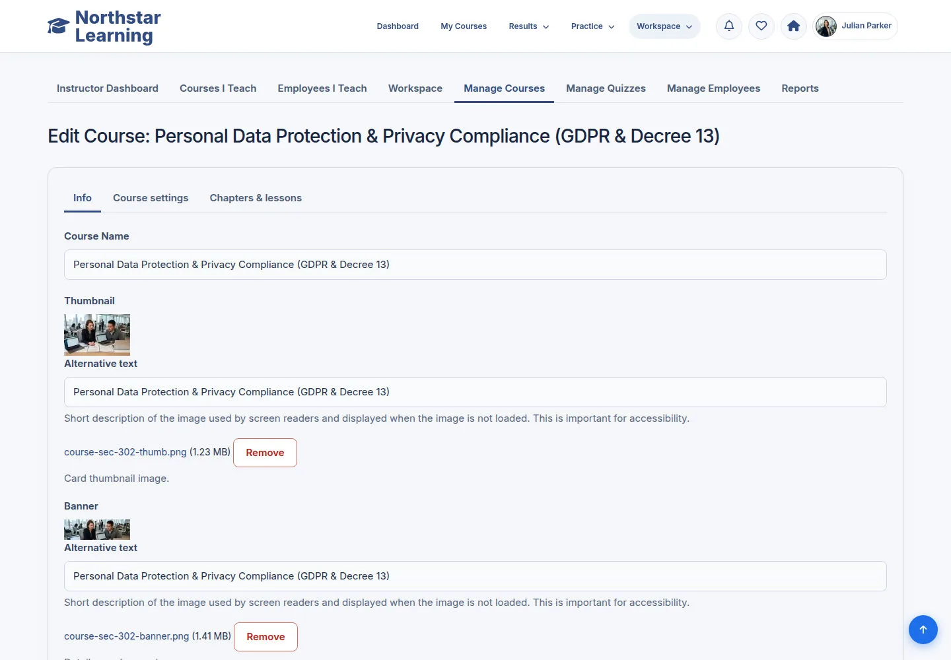Open the notifications bell
The height and width of the screenshot is (660, 951).
point(729,26)
